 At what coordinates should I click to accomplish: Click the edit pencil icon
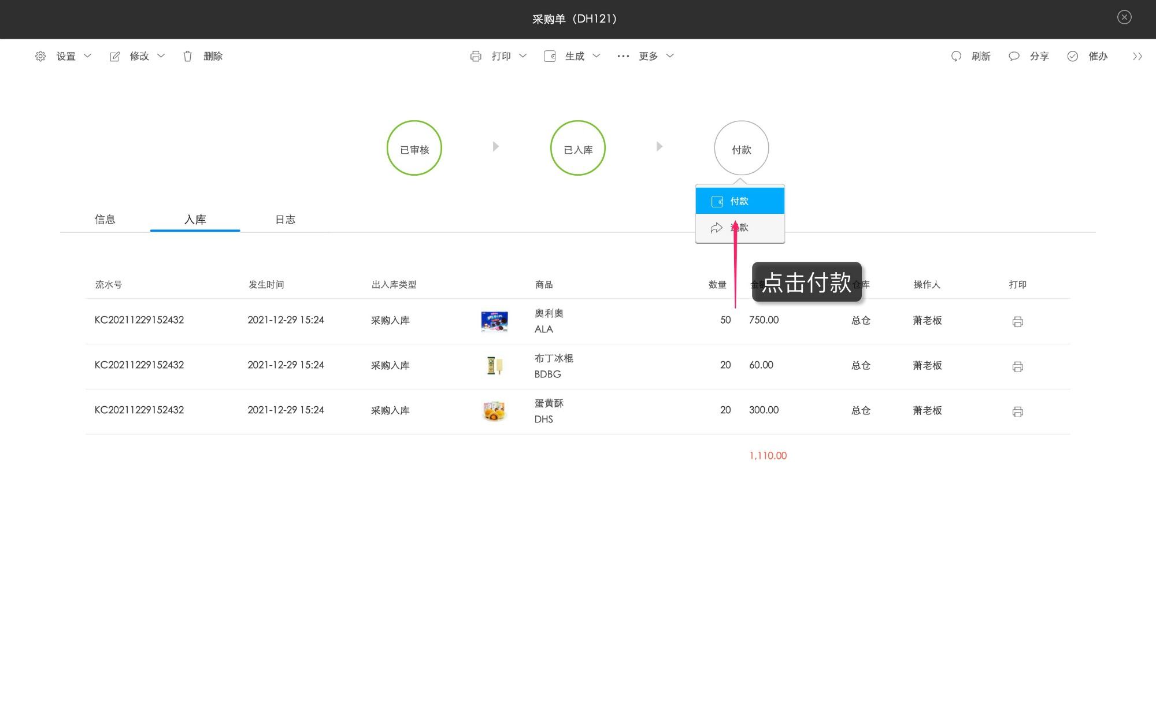115,56
